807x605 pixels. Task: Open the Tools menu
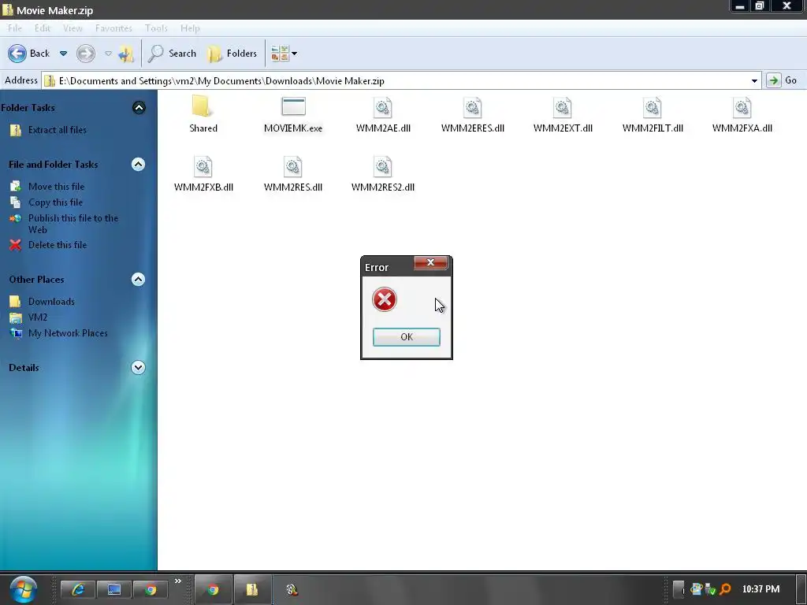click(x=156, y=28)
